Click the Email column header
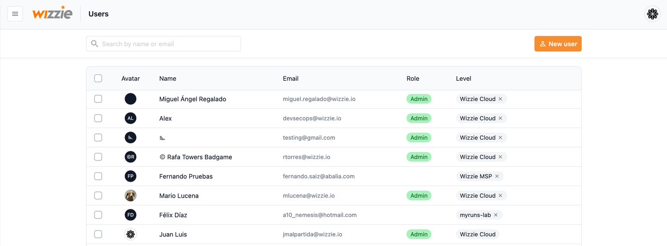Image resolution: width=667 pixels, height=246 pixels. point(290,78)
